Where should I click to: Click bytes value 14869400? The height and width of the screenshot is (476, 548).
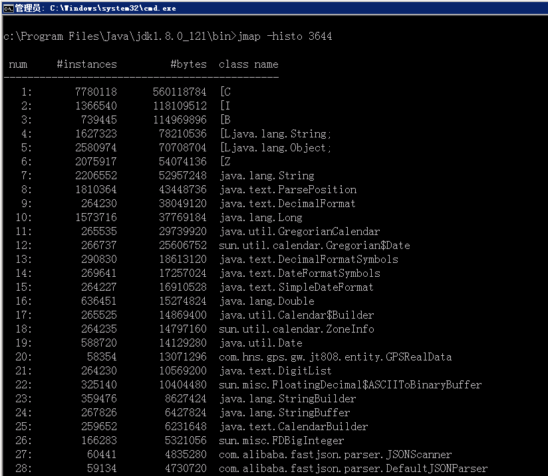(x=183, y=315)
